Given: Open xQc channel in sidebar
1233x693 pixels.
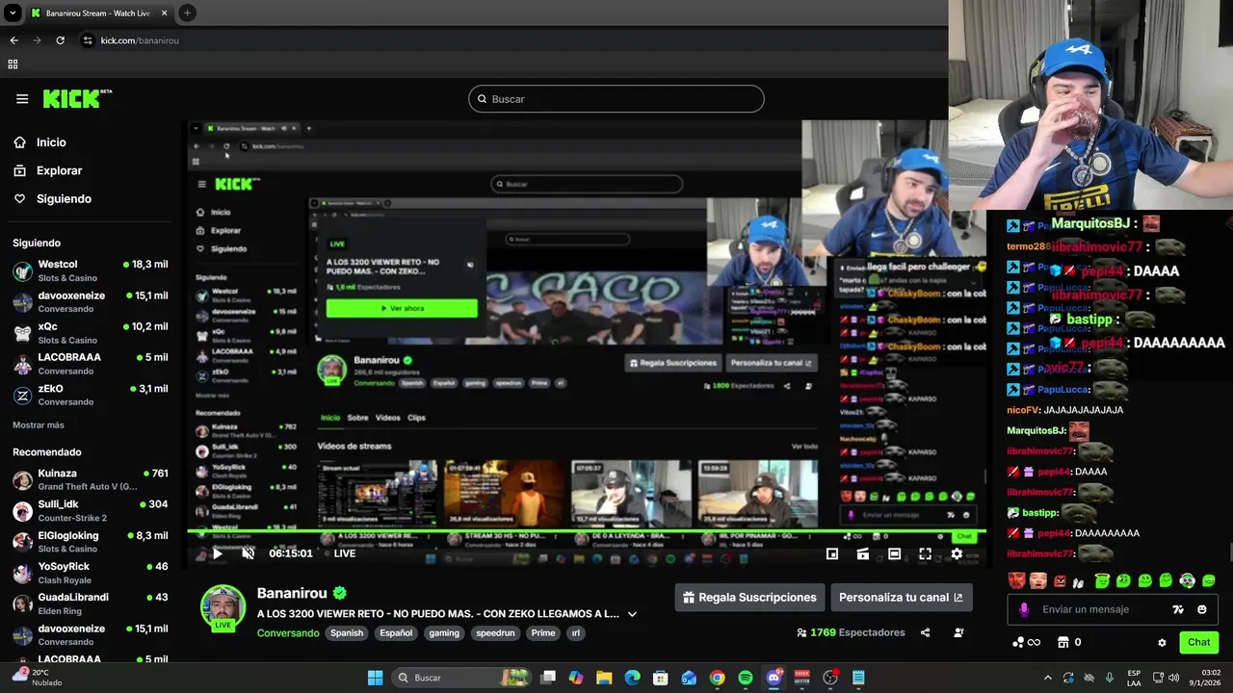Looking at the screenshot, I should point(90,332).
